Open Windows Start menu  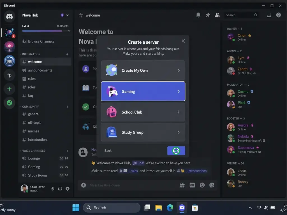click(76, 208)
